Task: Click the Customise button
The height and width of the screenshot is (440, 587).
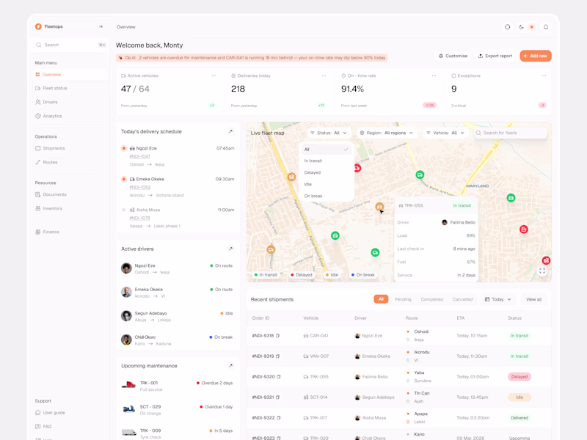Action: (453, 56)
